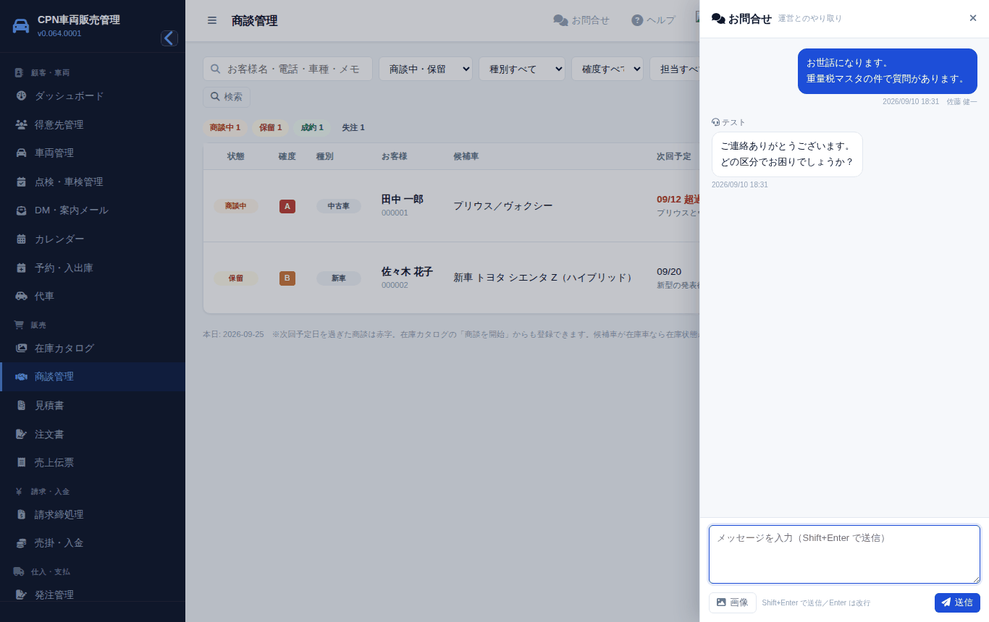Open the お問合せ link in header

pos(581,20)
